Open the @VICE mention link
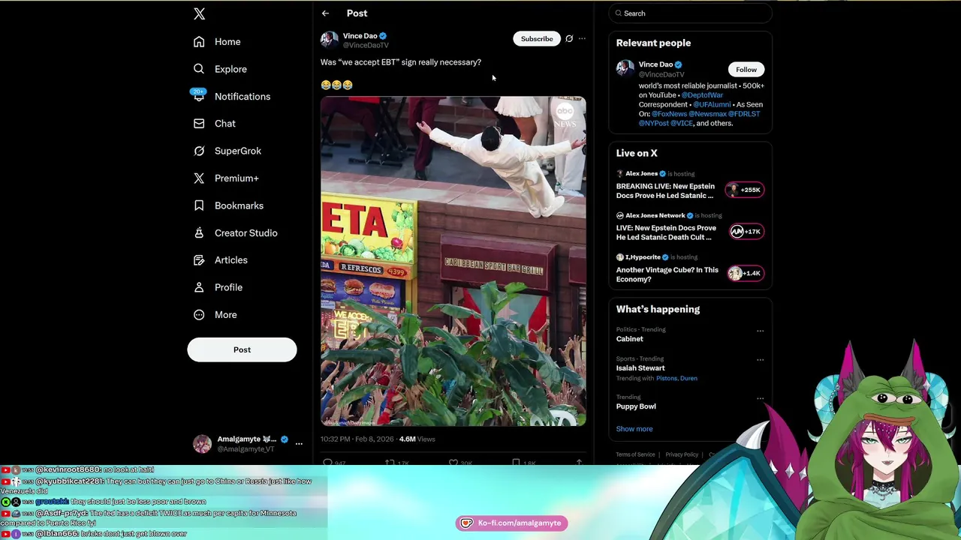This screenshot has width=961, height=540. [x=681, y=123]
